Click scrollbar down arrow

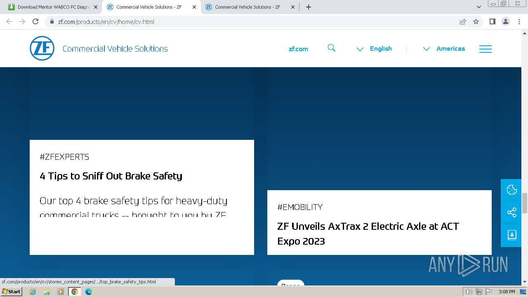point(525,282)
